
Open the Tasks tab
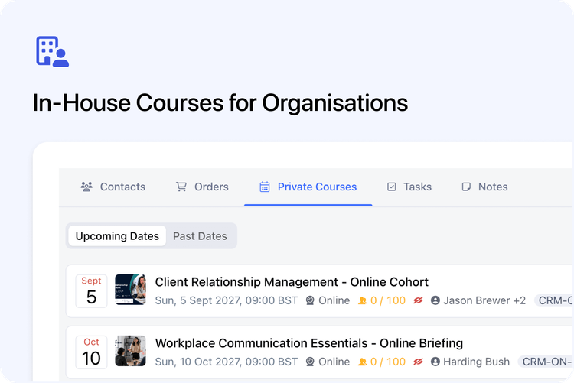tap(409, 187)
